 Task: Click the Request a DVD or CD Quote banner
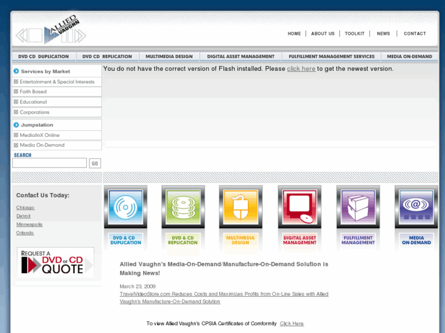56,262
